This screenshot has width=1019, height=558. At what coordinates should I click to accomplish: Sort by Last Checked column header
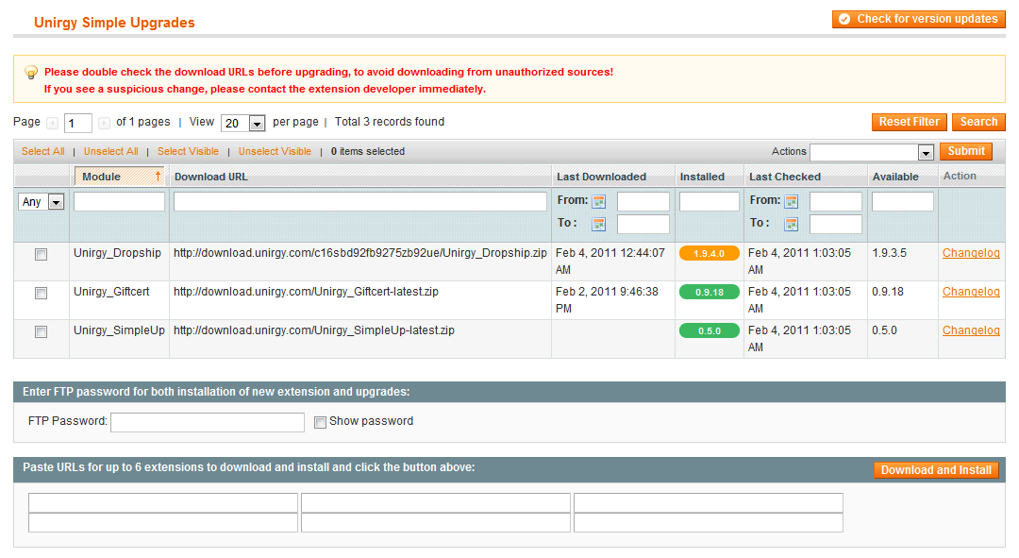[x=784, y=177]
